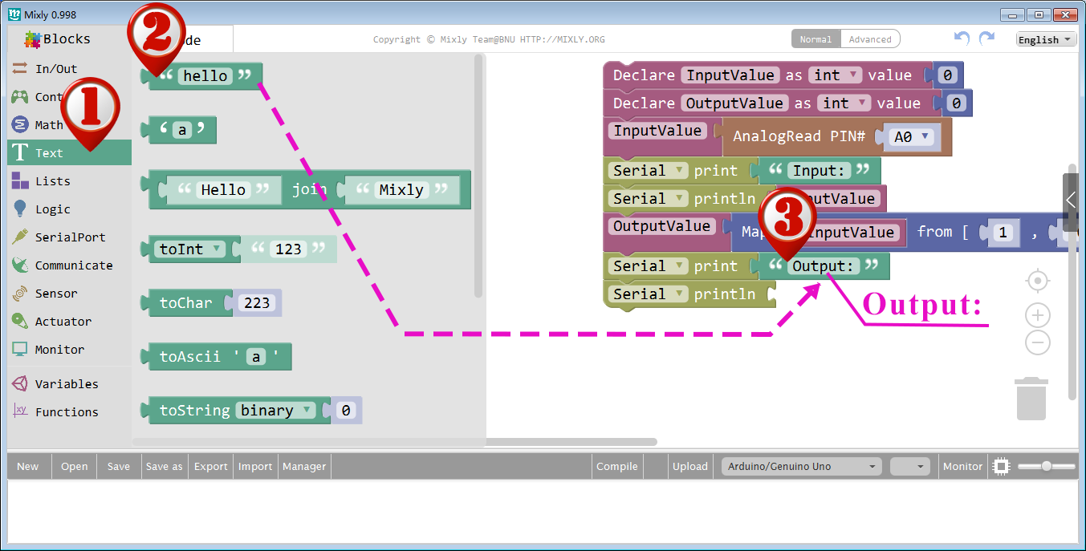Open Serial dropdown on print "Output:" block
1086x551 pixels.
pos(649,266)
